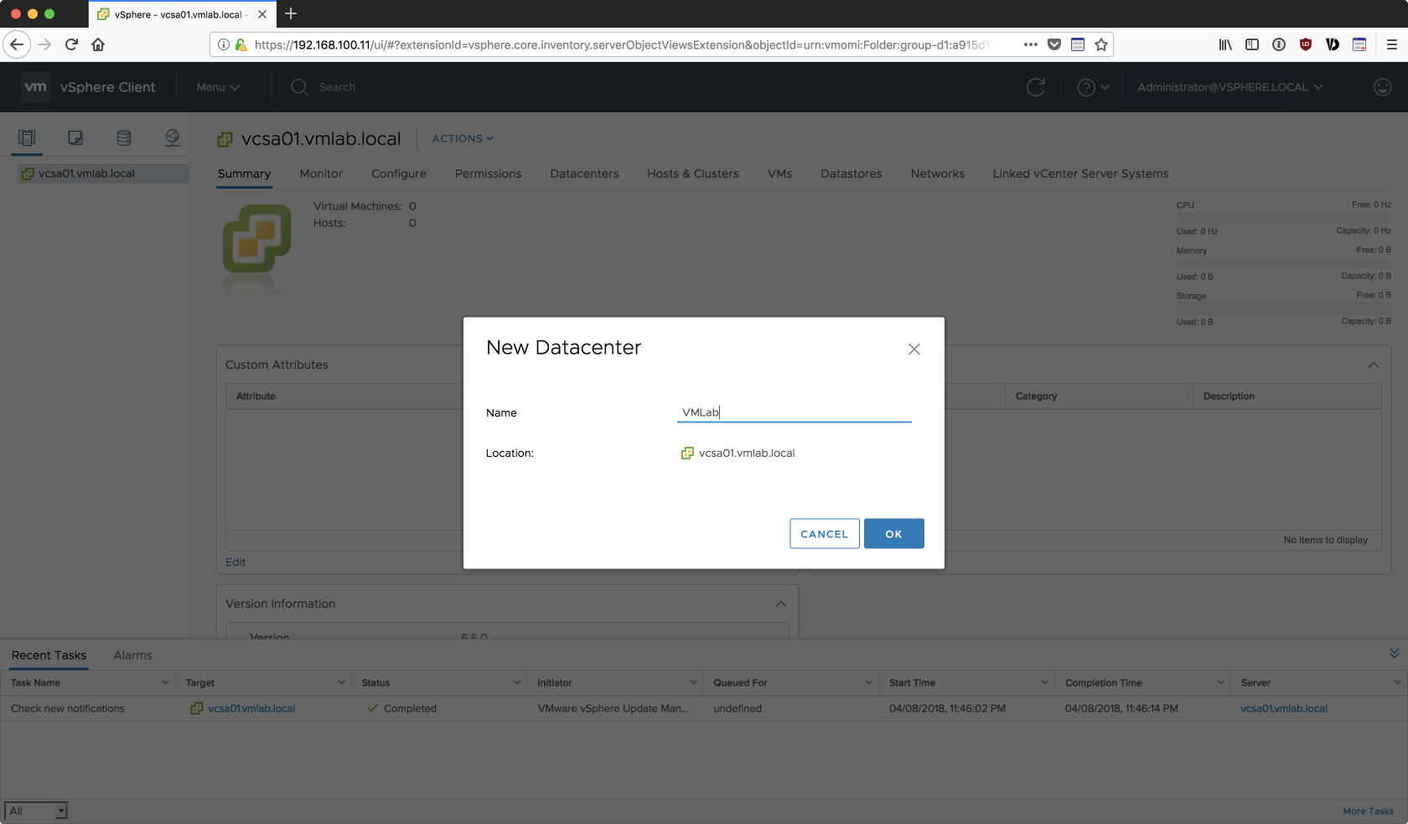This screenshot has height=824, width=1408.
Task: Click the Firefox home icon
Action: pos(98,44)
